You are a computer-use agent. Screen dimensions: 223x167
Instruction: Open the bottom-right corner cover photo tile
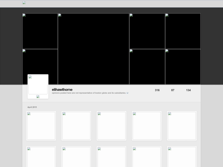[183, 67]
